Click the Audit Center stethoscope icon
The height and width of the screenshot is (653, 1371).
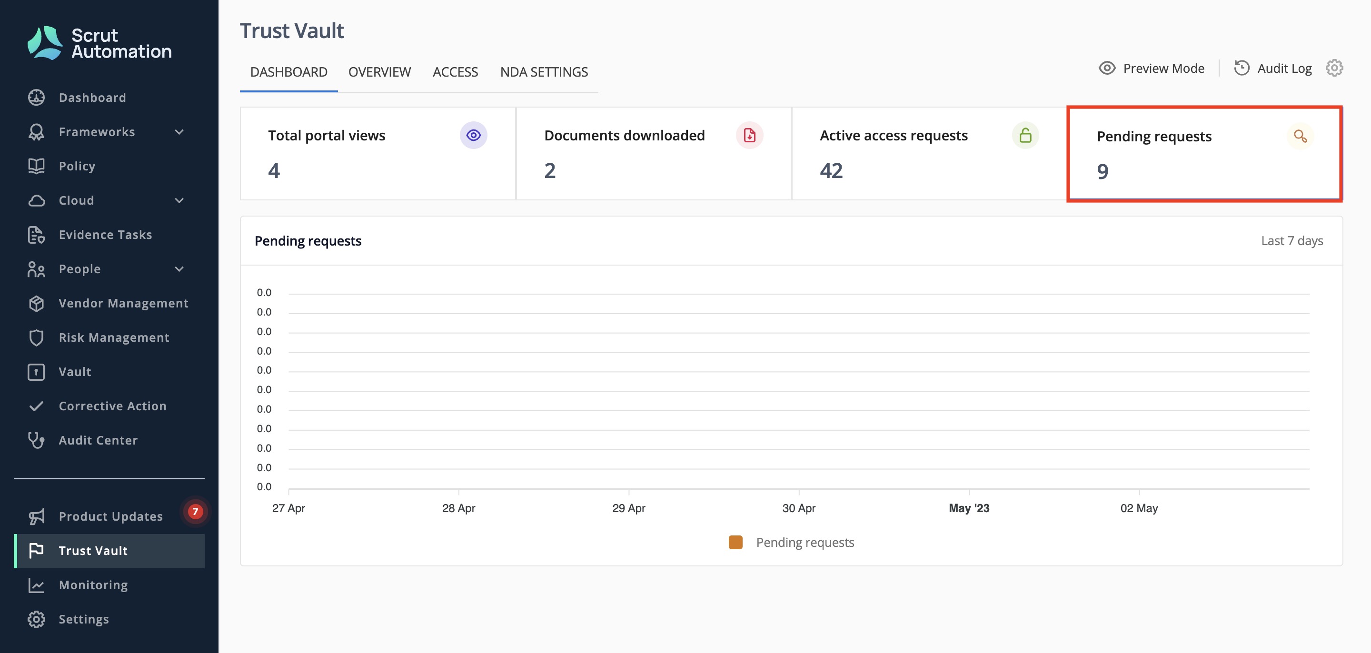click(36, 440)
